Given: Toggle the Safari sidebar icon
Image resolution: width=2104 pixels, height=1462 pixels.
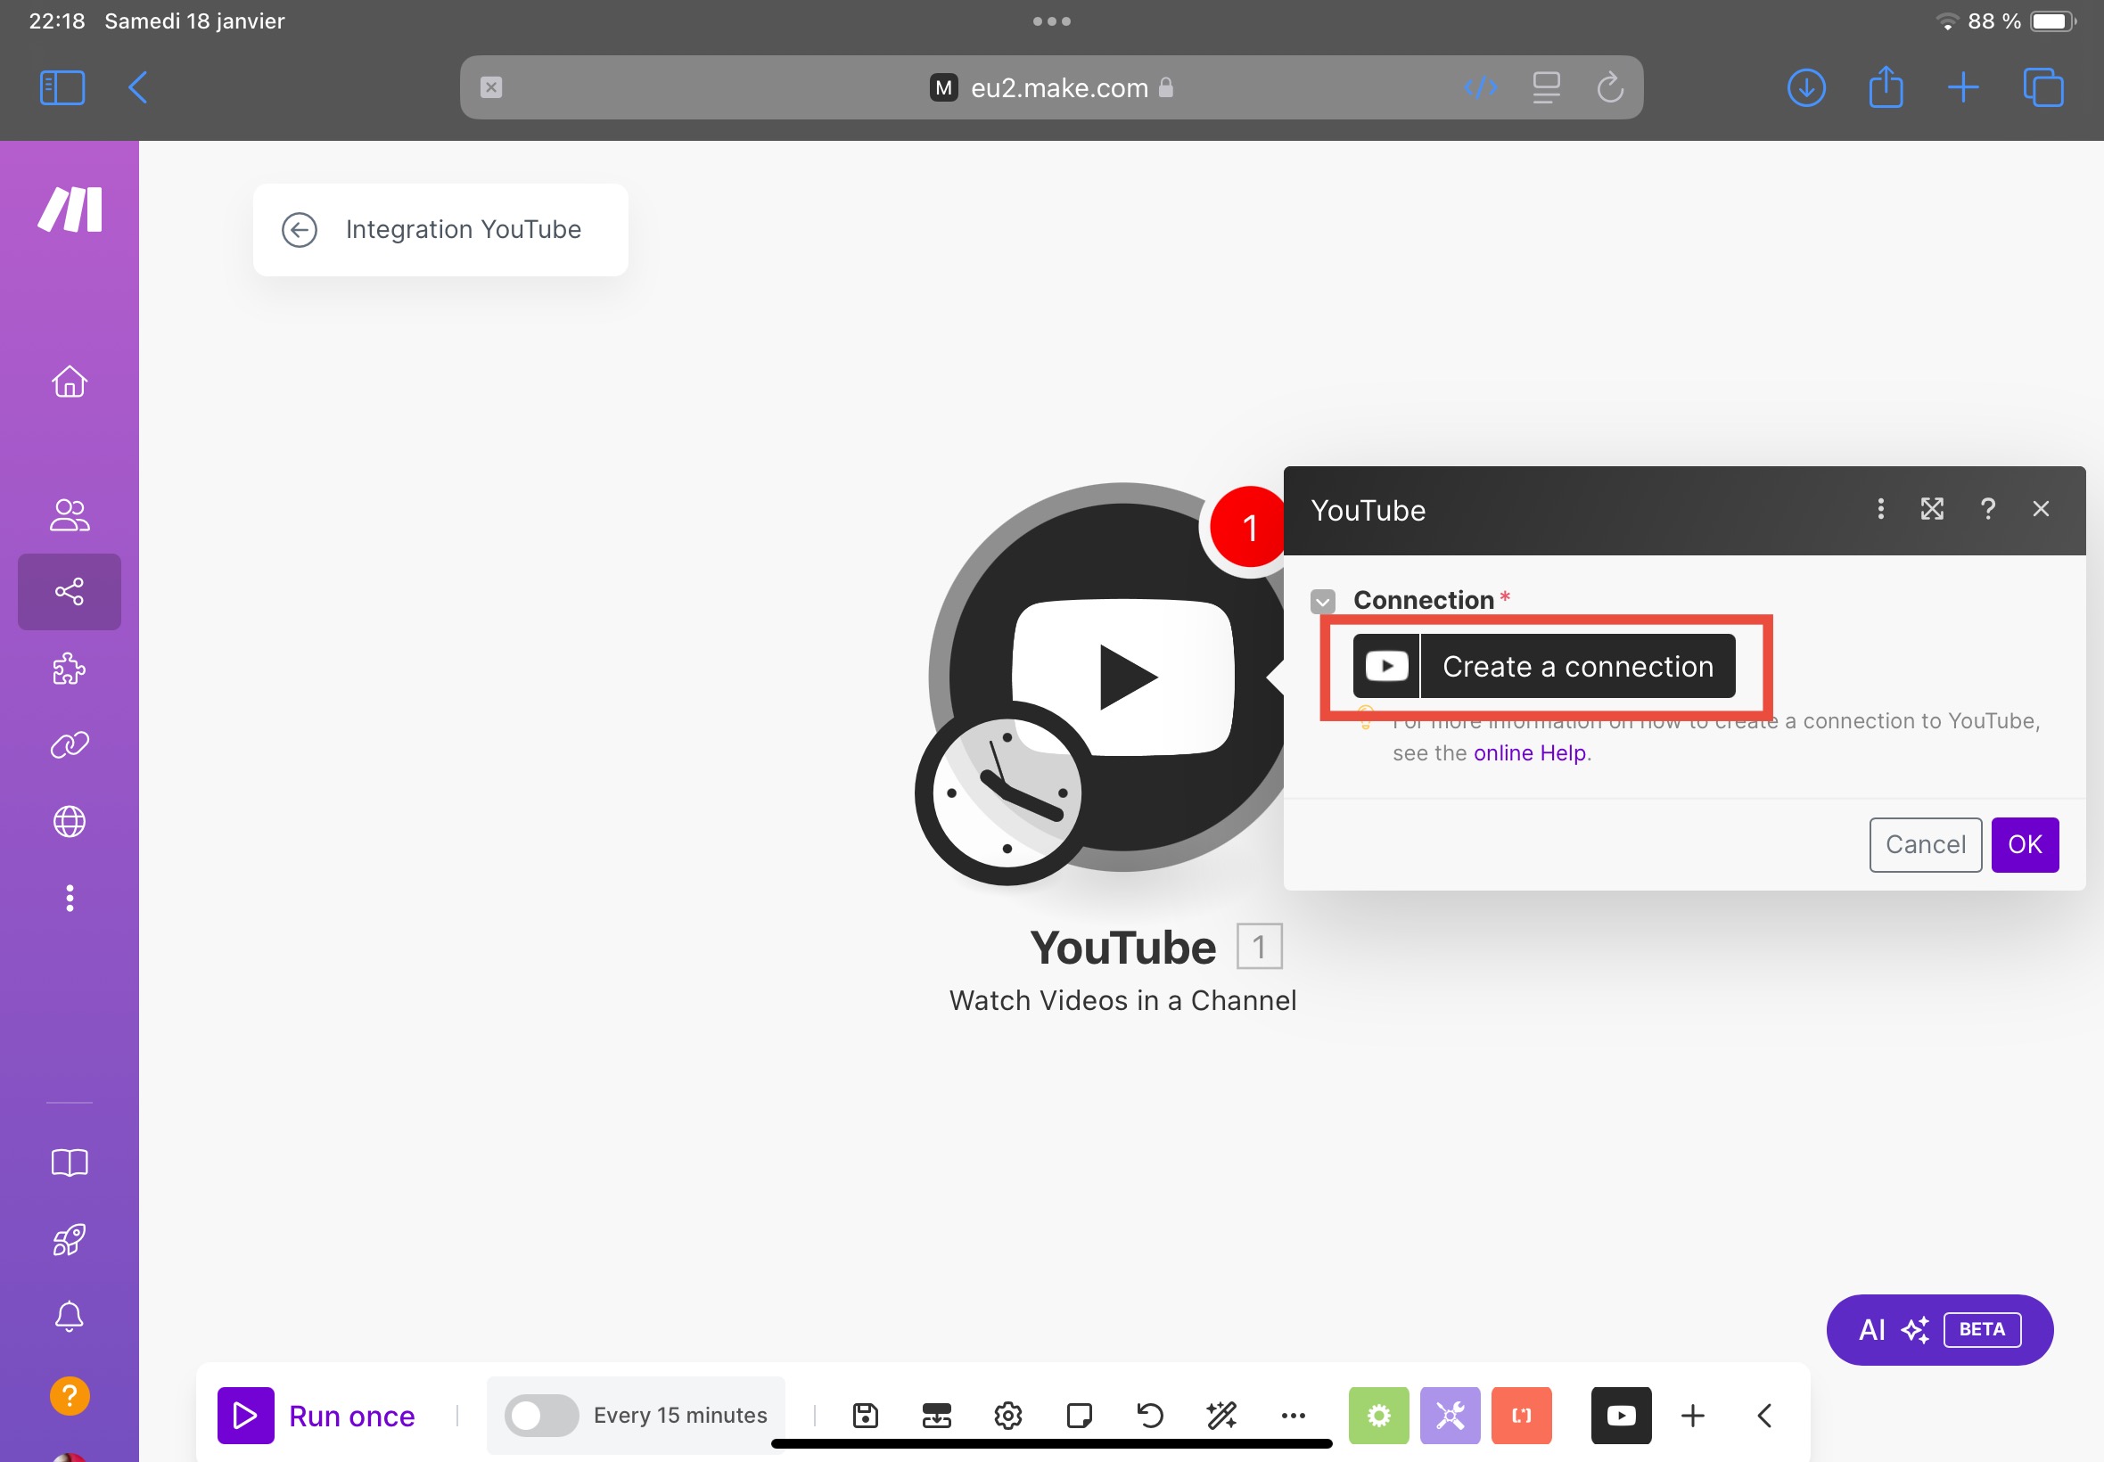Looking at the screenshot, I should pyautogui.click(x=62, y=88).
